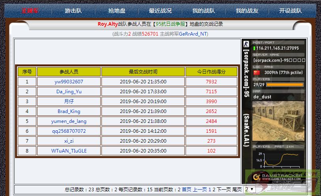The image size is (321, 196).
Task: Open the 正规军 menu item
Action: [30, 11]
